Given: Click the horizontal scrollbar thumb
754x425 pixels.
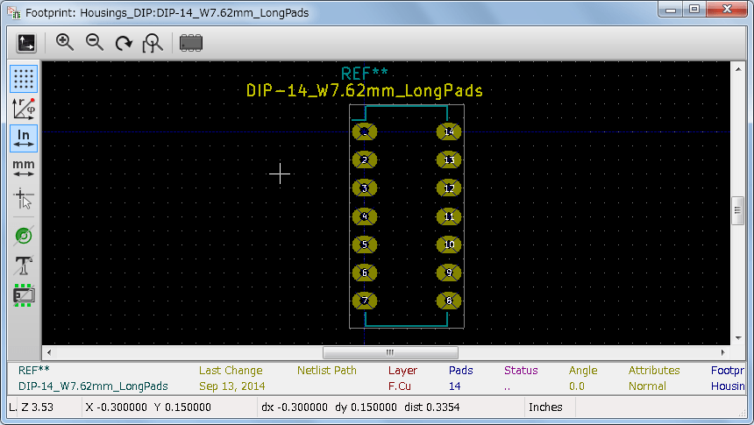Looking at the screenshot, I should coord(389,352).
